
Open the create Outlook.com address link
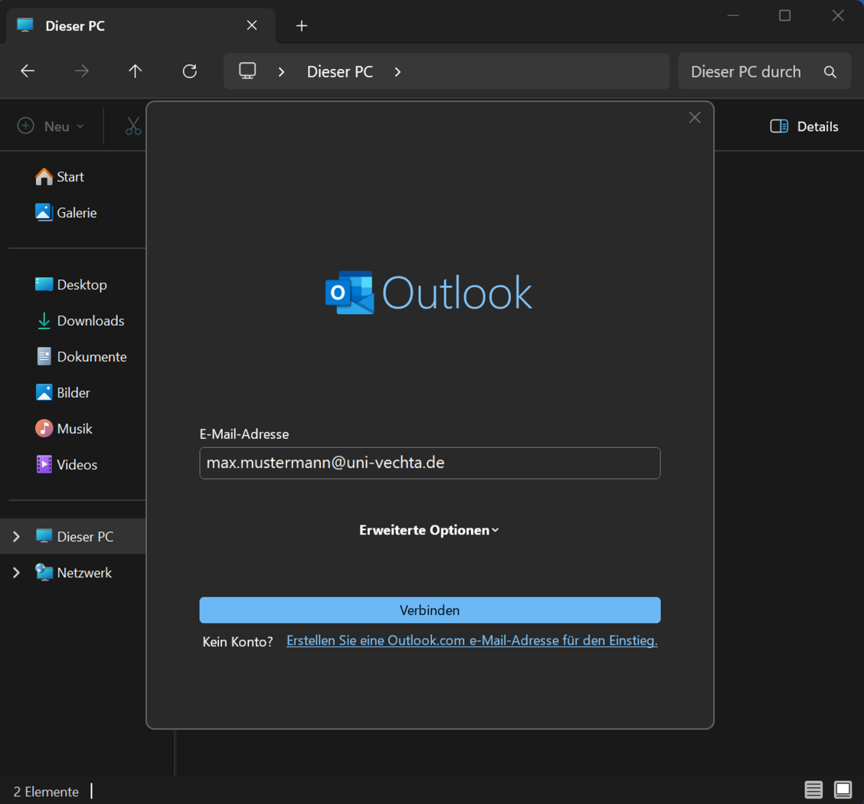[x=472, y=640]
